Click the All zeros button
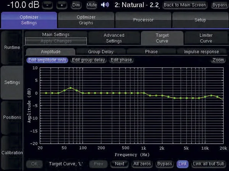 (142, 164)
